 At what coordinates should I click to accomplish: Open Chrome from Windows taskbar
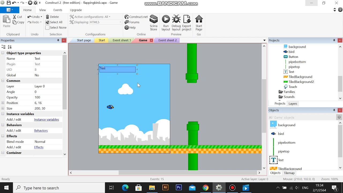pos(206,188)
